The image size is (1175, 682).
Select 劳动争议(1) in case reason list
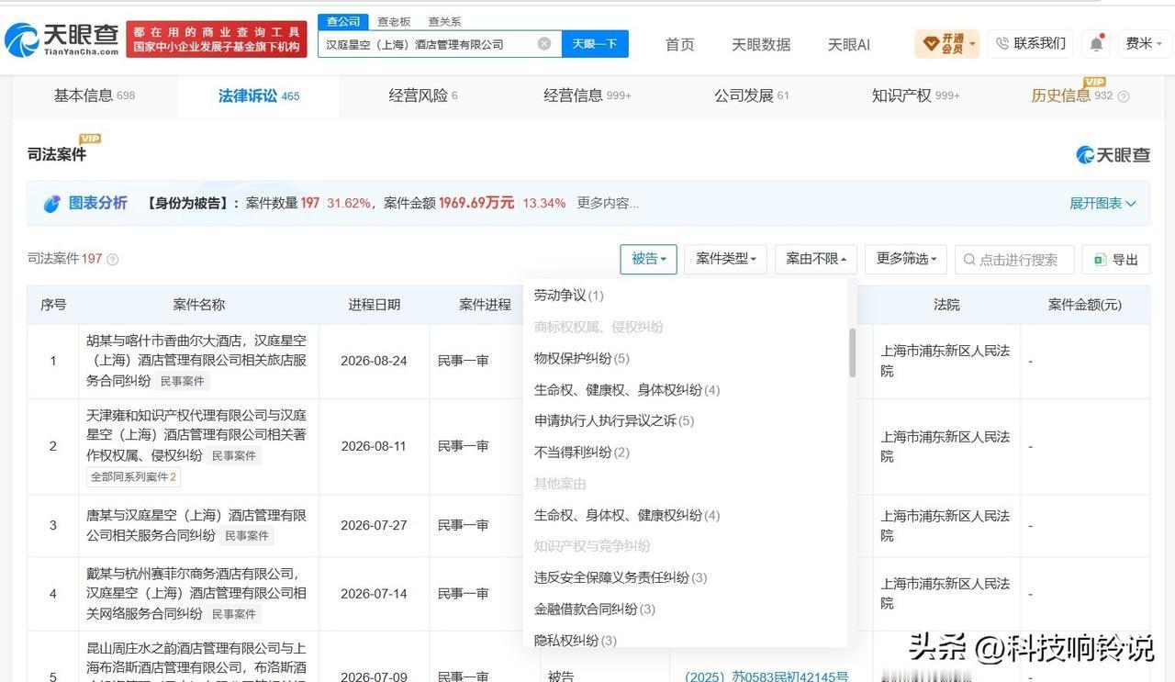tap(569, 296)
